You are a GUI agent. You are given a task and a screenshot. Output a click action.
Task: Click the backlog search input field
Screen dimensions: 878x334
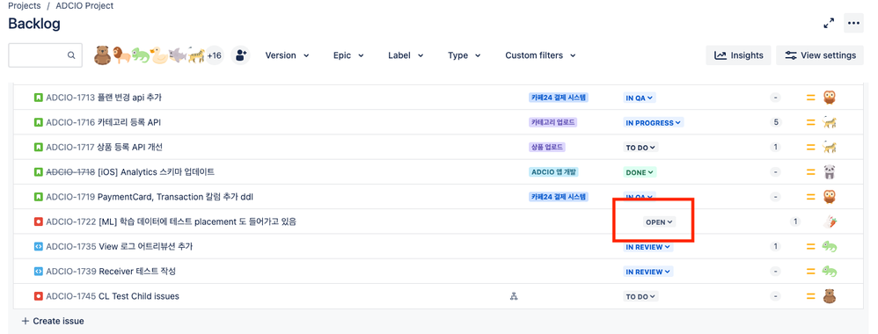pos(45,55)
